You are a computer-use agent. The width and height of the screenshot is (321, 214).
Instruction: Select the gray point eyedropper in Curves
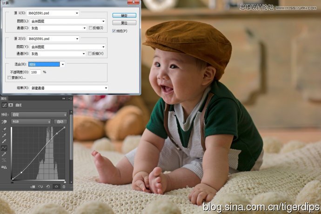coord(4,135)
